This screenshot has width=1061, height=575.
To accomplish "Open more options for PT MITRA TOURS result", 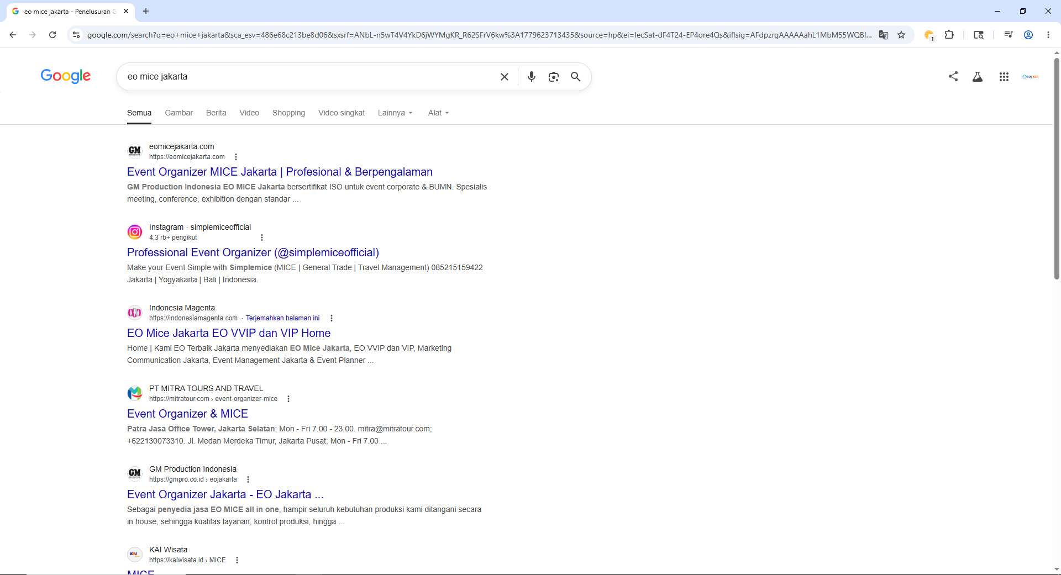I will click(288, 399).
